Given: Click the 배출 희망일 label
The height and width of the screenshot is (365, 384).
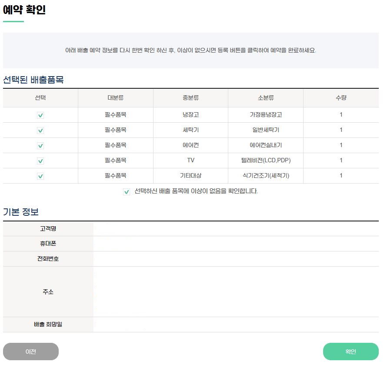Looking at the screenshot, I should point(48,325).
